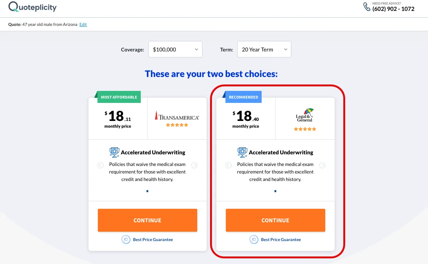Click the Edit quote link
This screenshot has height=264, width=428.
pyautogui.click(x=83, y=24)
